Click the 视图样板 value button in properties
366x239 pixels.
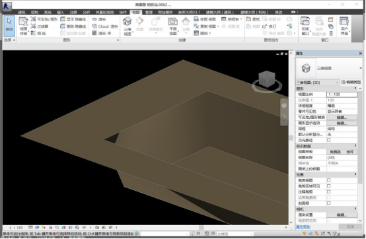342,152
